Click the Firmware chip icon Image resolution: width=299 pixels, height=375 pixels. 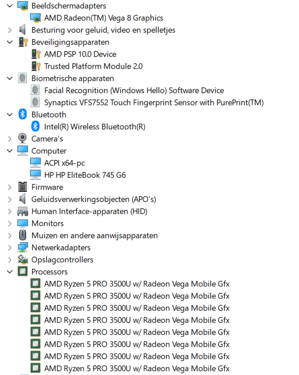pyautogui.click(x=22, y=187)
